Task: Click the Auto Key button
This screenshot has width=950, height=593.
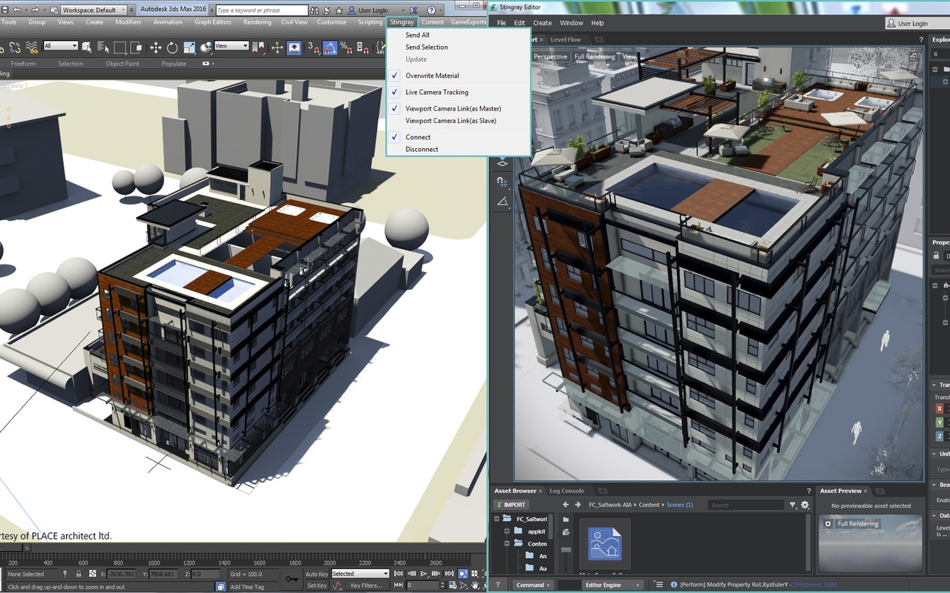Action: [317, 574]
